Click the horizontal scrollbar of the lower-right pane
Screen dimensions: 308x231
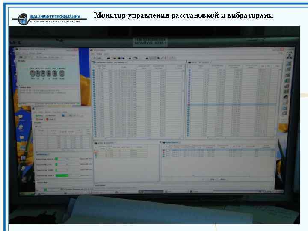233,176
